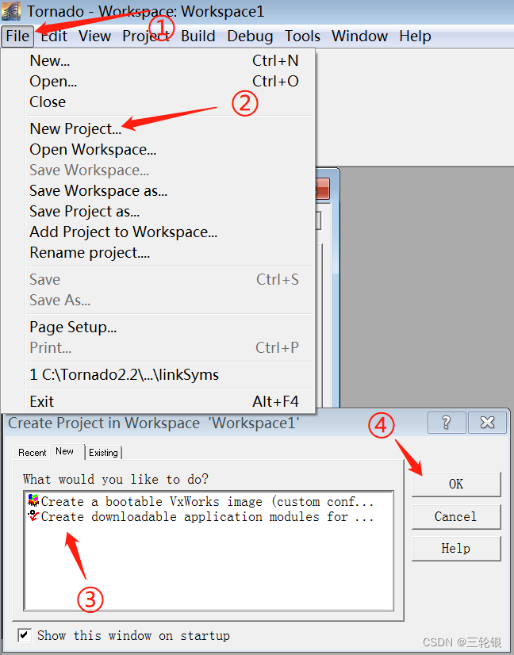
Task: Select Close in the File menu
Action: (x=170, y=102)
